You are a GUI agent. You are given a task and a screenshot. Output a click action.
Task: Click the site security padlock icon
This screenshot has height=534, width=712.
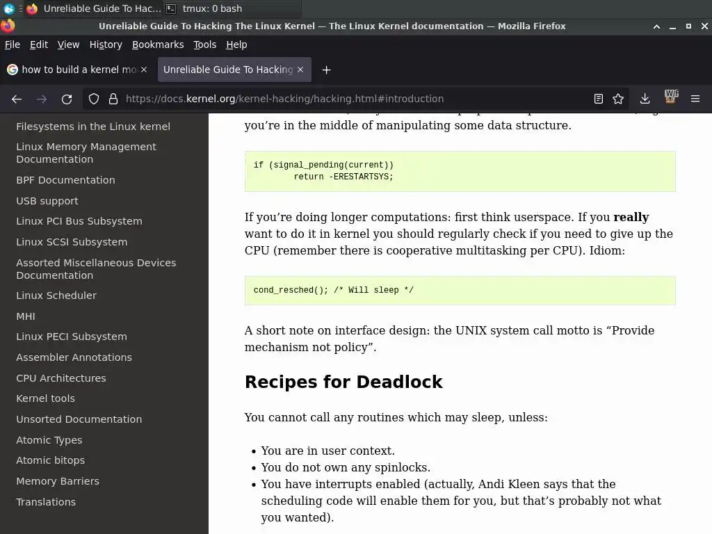coord(113,99)
